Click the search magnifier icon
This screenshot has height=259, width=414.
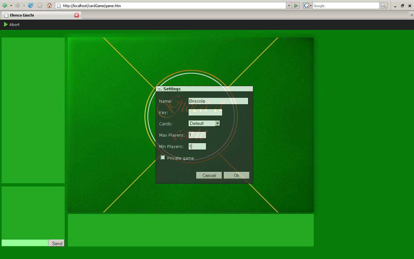point(383,6)
